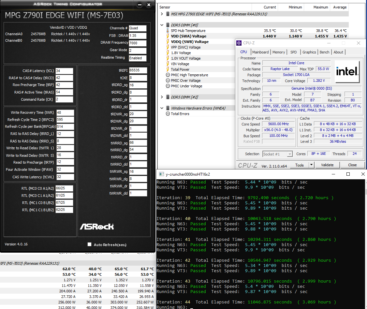The width and height of the screenshot is (367, 309).
Task: Click the MSI MPG Z790I motherboard chip icon
Action: click(168, 14)
